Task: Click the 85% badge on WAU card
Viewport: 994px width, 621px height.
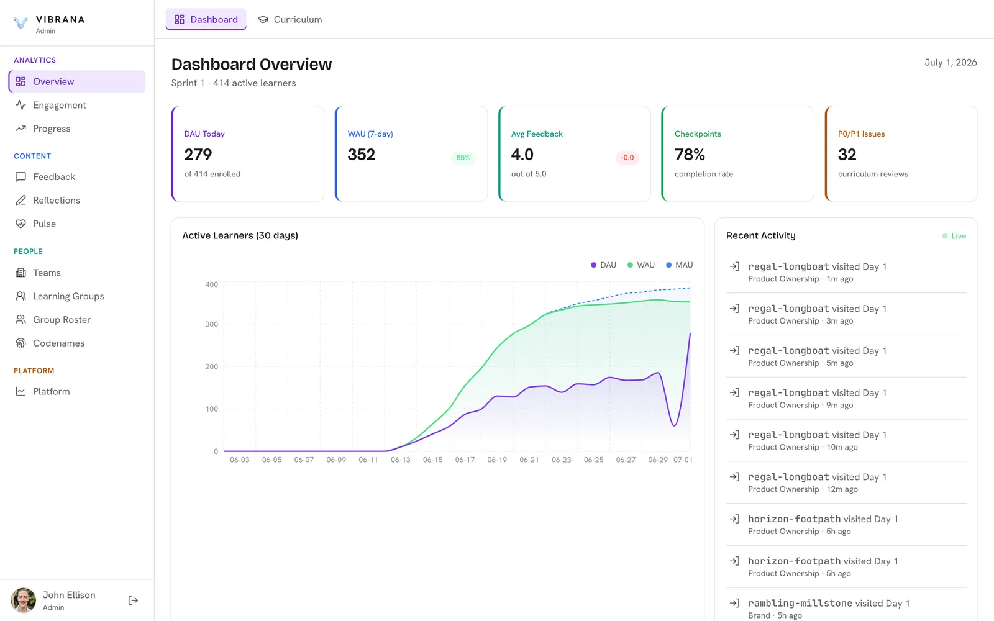Action: point(463,158)
